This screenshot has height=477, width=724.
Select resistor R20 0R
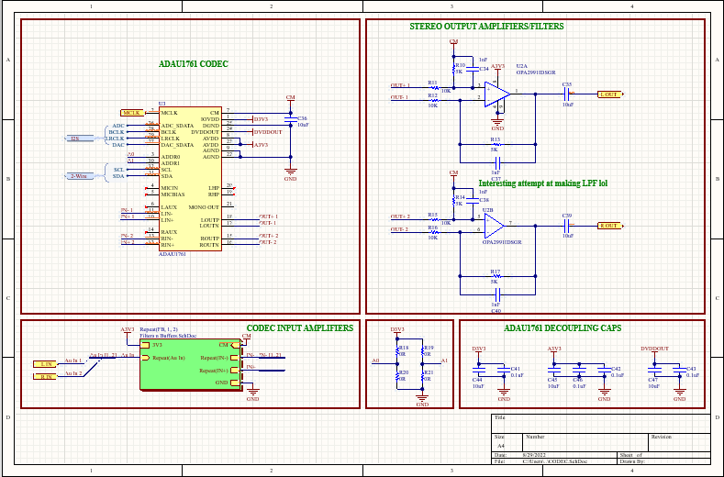[398, 376]
